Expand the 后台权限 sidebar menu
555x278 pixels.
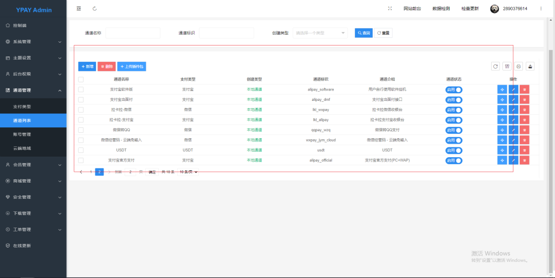click(x=33, y=74)
